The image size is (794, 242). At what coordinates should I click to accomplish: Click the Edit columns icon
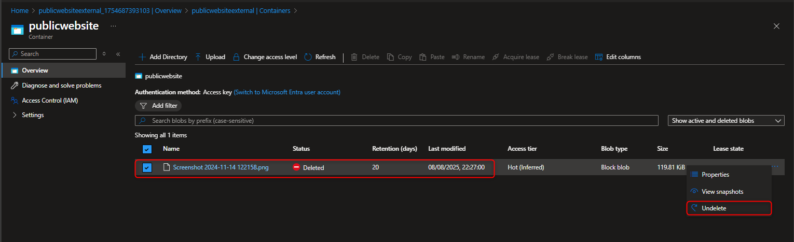pyautogui.click(x=599, y=57)
